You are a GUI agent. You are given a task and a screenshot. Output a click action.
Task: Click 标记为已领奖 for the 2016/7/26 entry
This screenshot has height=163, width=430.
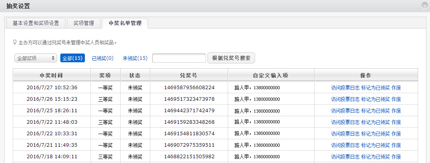point(375,99)
